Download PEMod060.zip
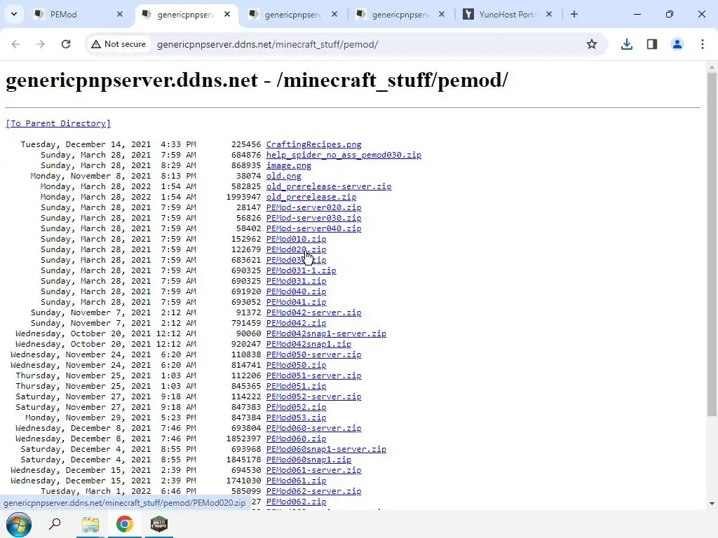718x538 pixels. (297, 439)
